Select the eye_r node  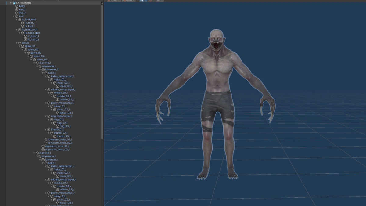pos(22,13)
